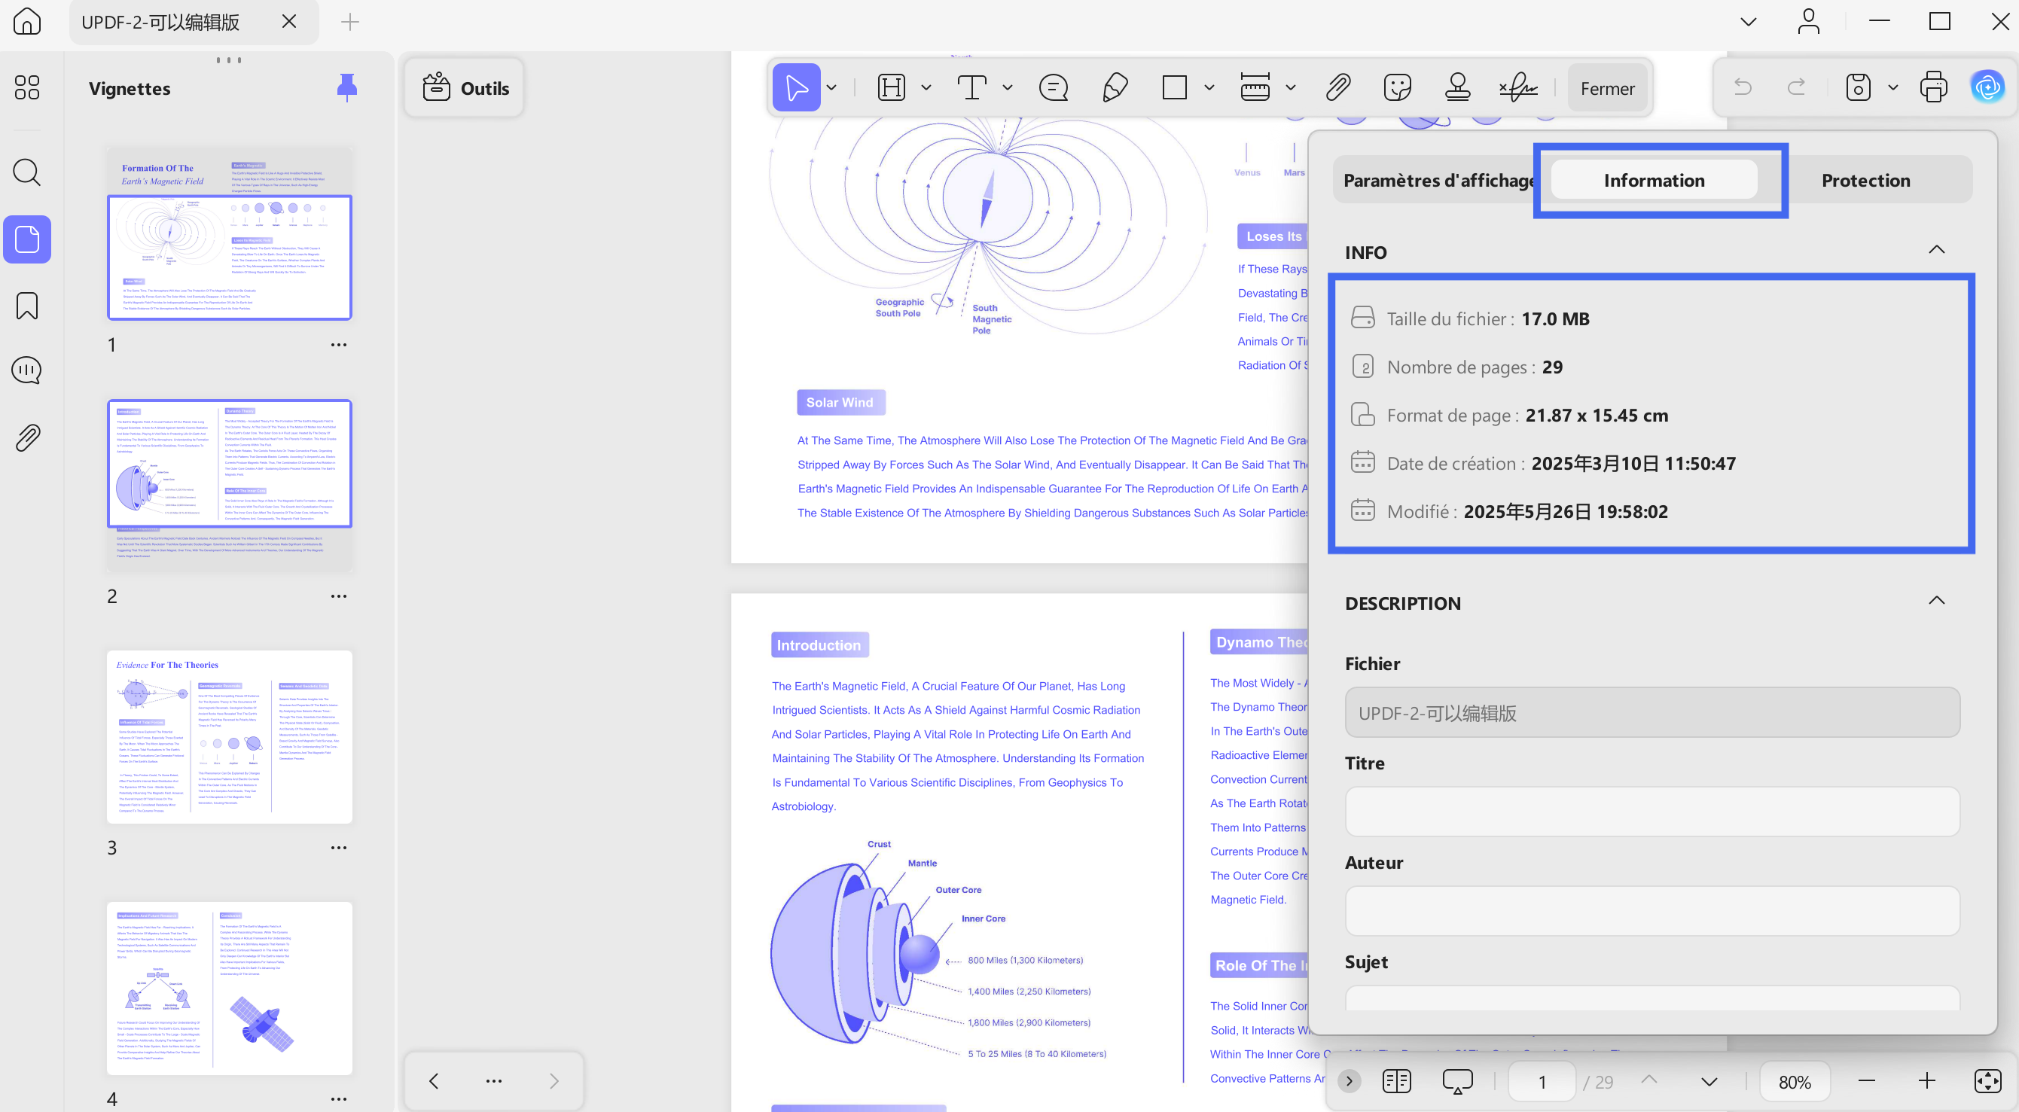Click the Fichier name field
Image resolution: width=2019 pixels, height=1112 pixels.
click(x=1652, y=712)
